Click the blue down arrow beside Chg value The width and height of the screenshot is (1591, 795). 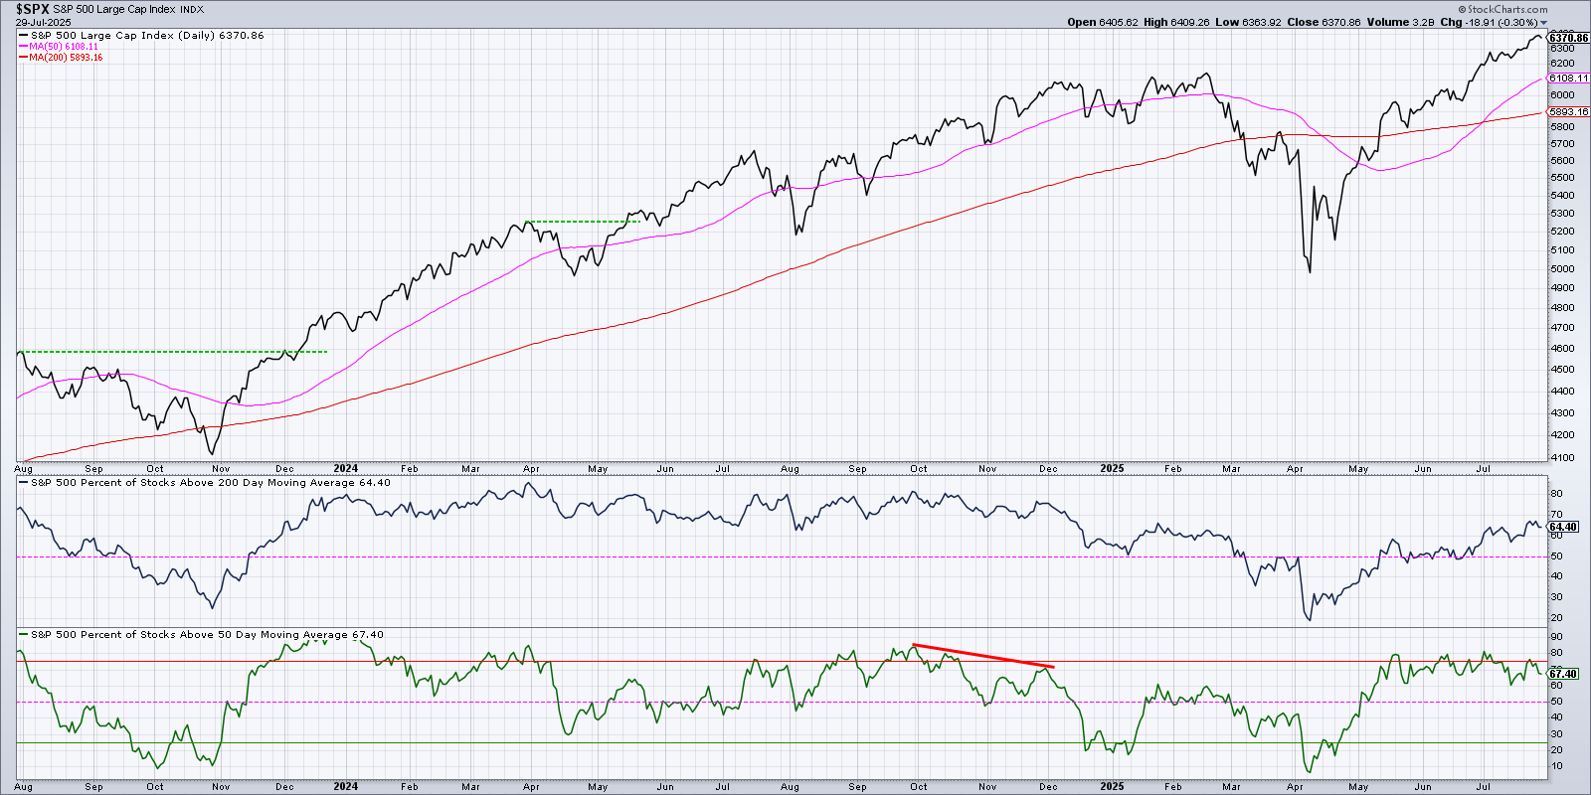coord(1544,23)
